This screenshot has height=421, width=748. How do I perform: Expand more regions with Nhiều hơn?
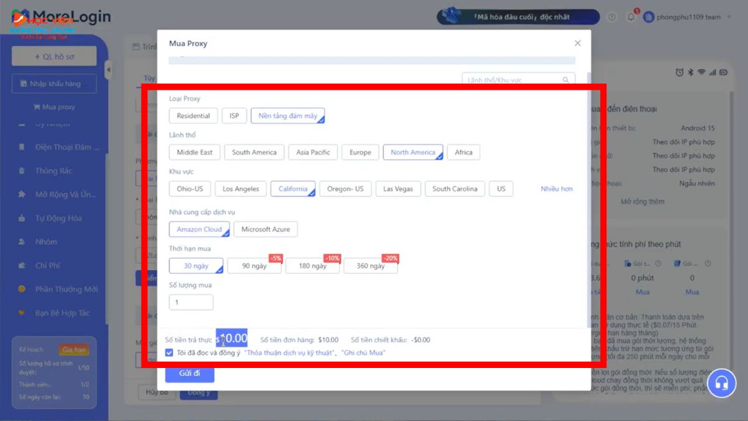pos(556,189)
